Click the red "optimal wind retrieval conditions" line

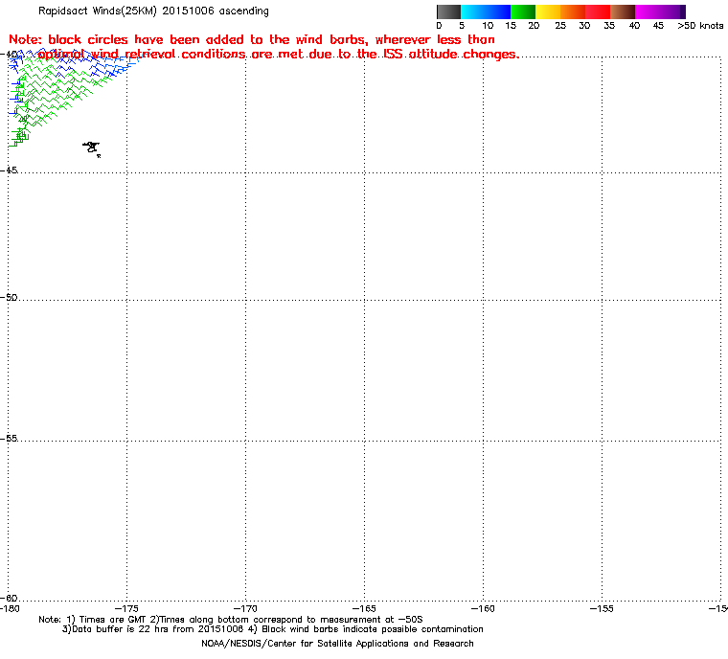tap(279, 55)
